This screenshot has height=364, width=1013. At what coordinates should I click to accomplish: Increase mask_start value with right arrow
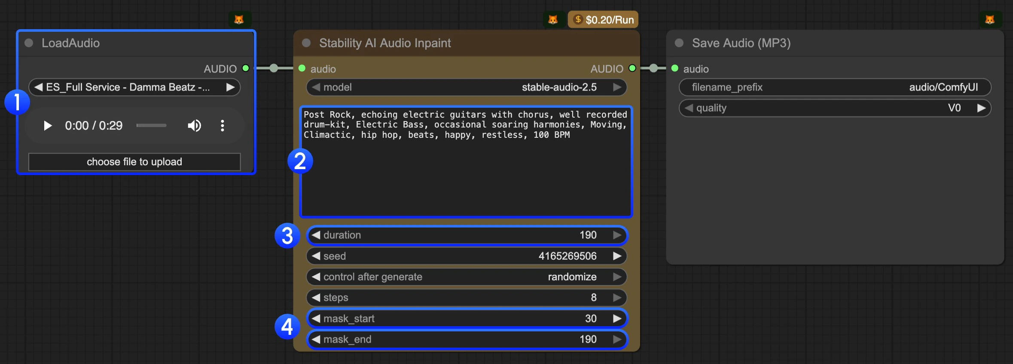617,318
